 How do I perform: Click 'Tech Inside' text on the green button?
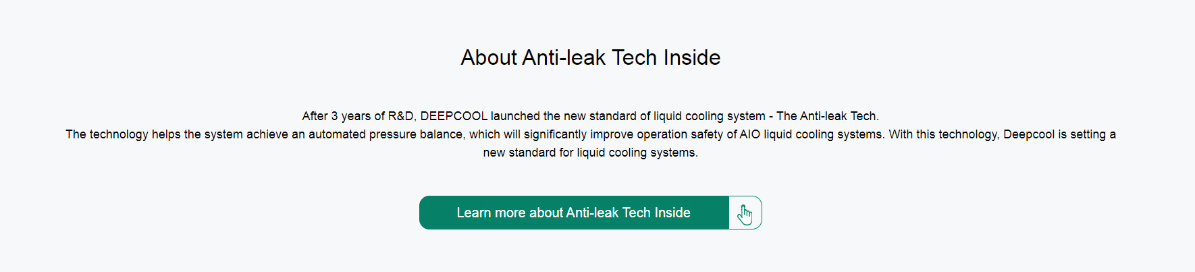pyautogui.click(x=656, y=213)
